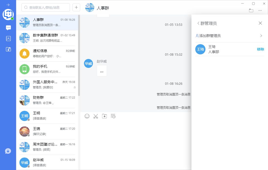Open the 财务群 conversation
Screen dimensions: 268x170
[x=47, y=100]
